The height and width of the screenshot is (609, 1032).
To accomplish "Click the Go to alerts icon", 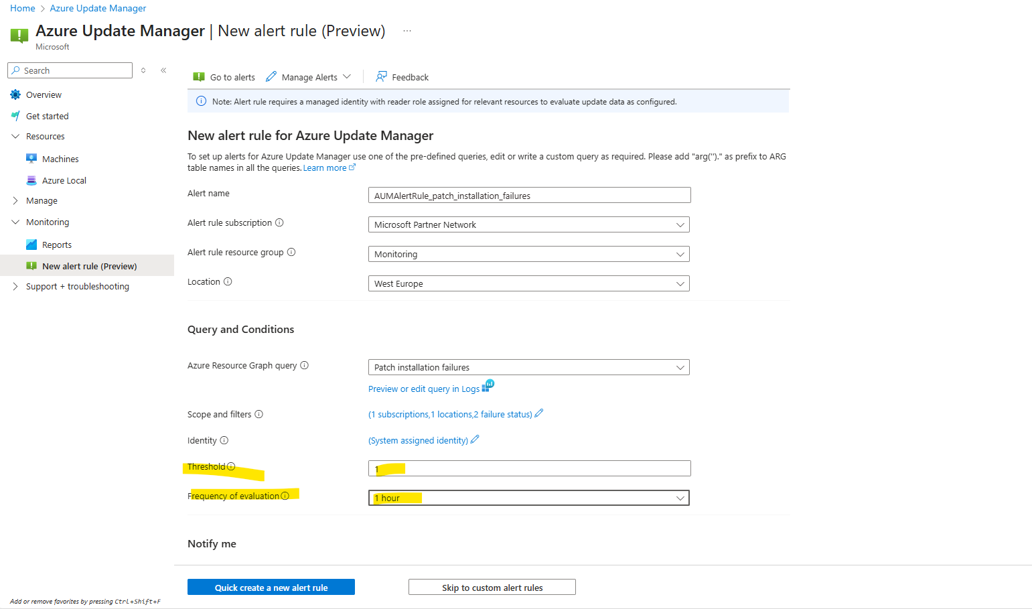I will coord(199,77).
